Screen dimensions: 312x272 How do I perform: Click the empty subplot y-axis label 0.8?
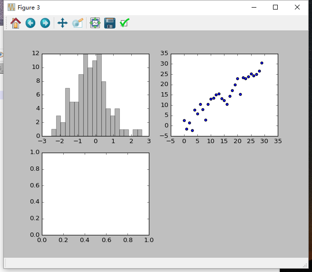tap(35, 169)
